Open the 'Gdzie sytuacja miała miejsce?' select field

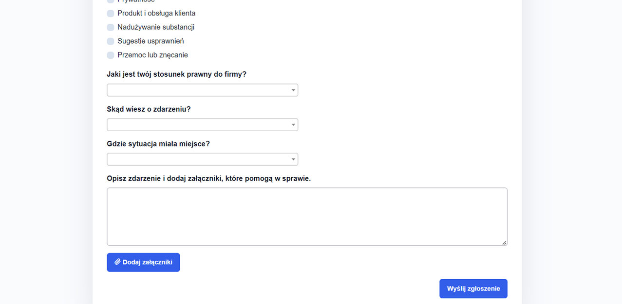coord(202,159)
